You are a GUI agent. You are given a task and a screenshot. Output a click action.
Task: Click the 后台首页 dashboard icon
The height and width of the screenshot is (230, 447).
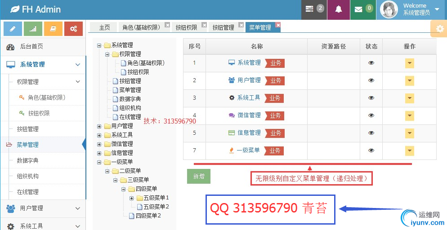[10, 47]
